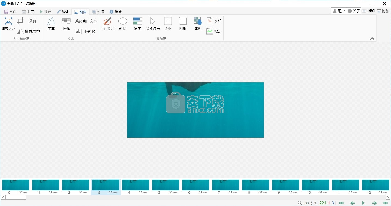This screenshot has width=391, height=206.
Task: Open the 按键 keystrokes tool
Action: tap(66, 24)
